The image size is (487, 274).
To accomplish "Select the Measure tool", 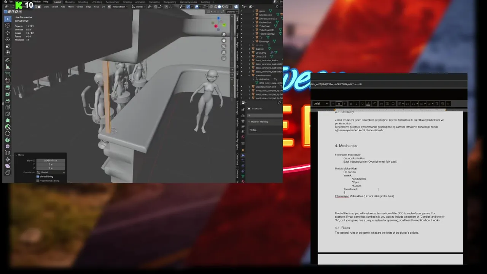I will (x=8, y=67).
